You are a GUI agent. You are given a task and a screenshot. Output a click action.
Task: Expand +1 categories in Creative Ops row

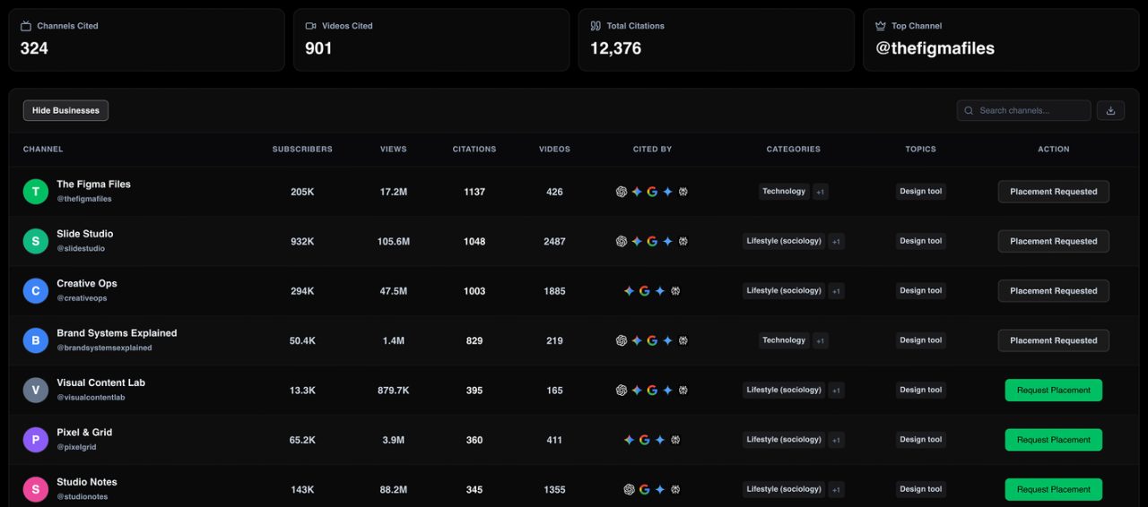pos(836,291)
